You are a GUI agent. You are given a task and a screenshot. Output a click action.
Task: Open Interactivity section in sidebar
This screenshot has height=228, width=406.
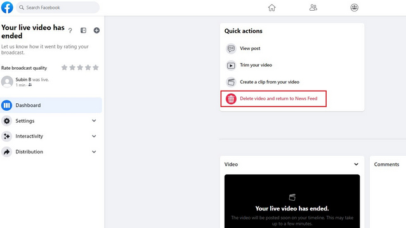[x=51, y=136]
